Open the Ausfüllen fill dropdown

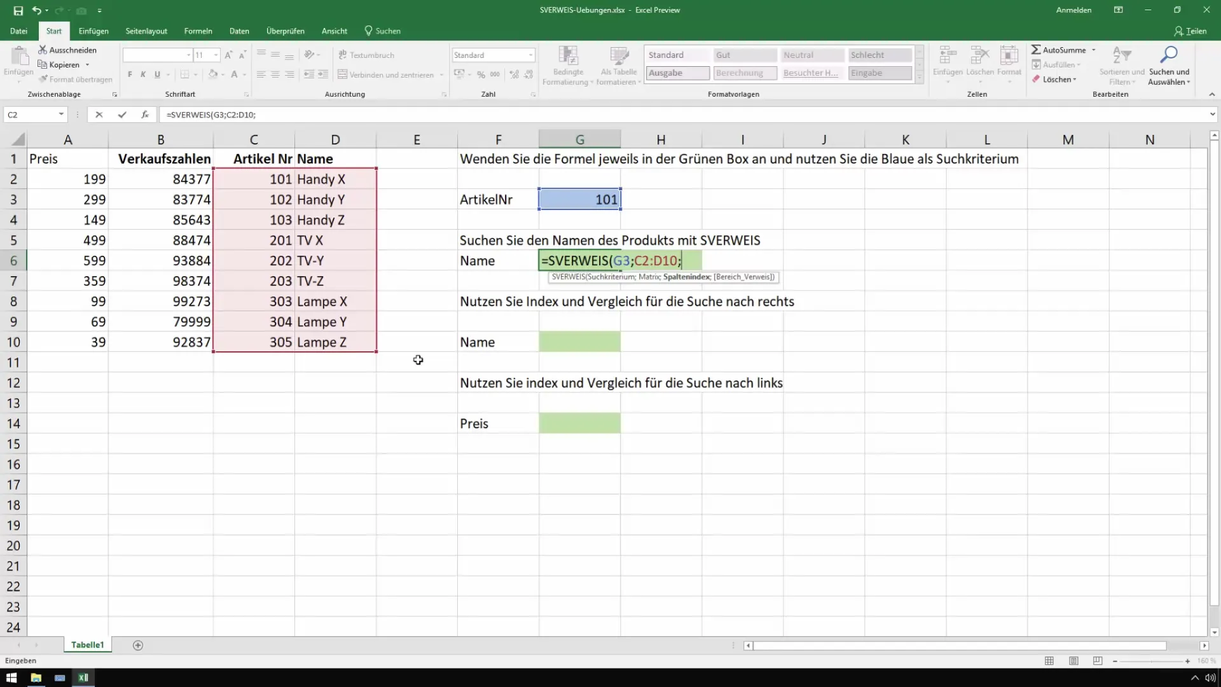tap(1056, 65)
